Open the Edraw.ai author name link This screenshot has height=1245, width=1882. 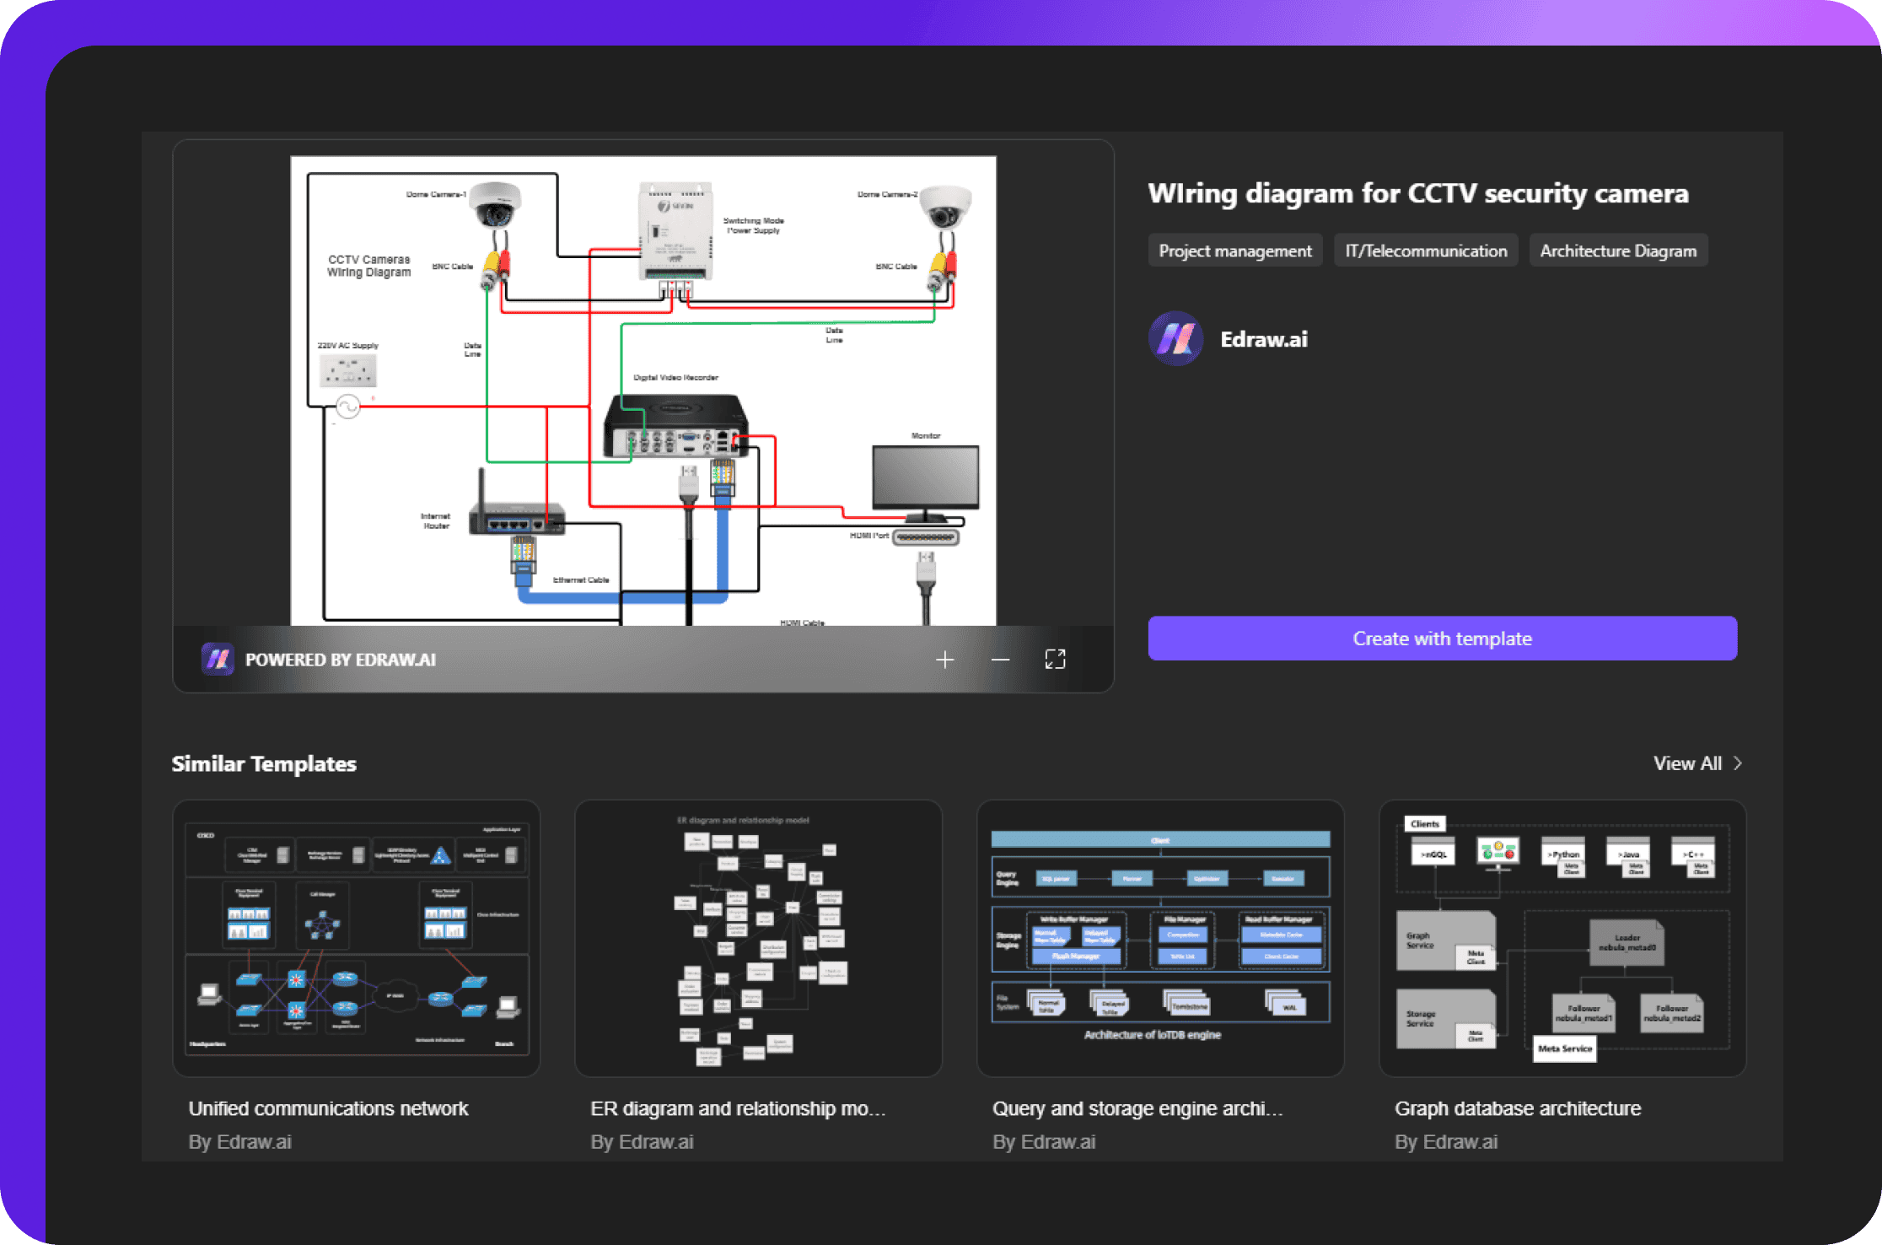[x=1264, y=339]
